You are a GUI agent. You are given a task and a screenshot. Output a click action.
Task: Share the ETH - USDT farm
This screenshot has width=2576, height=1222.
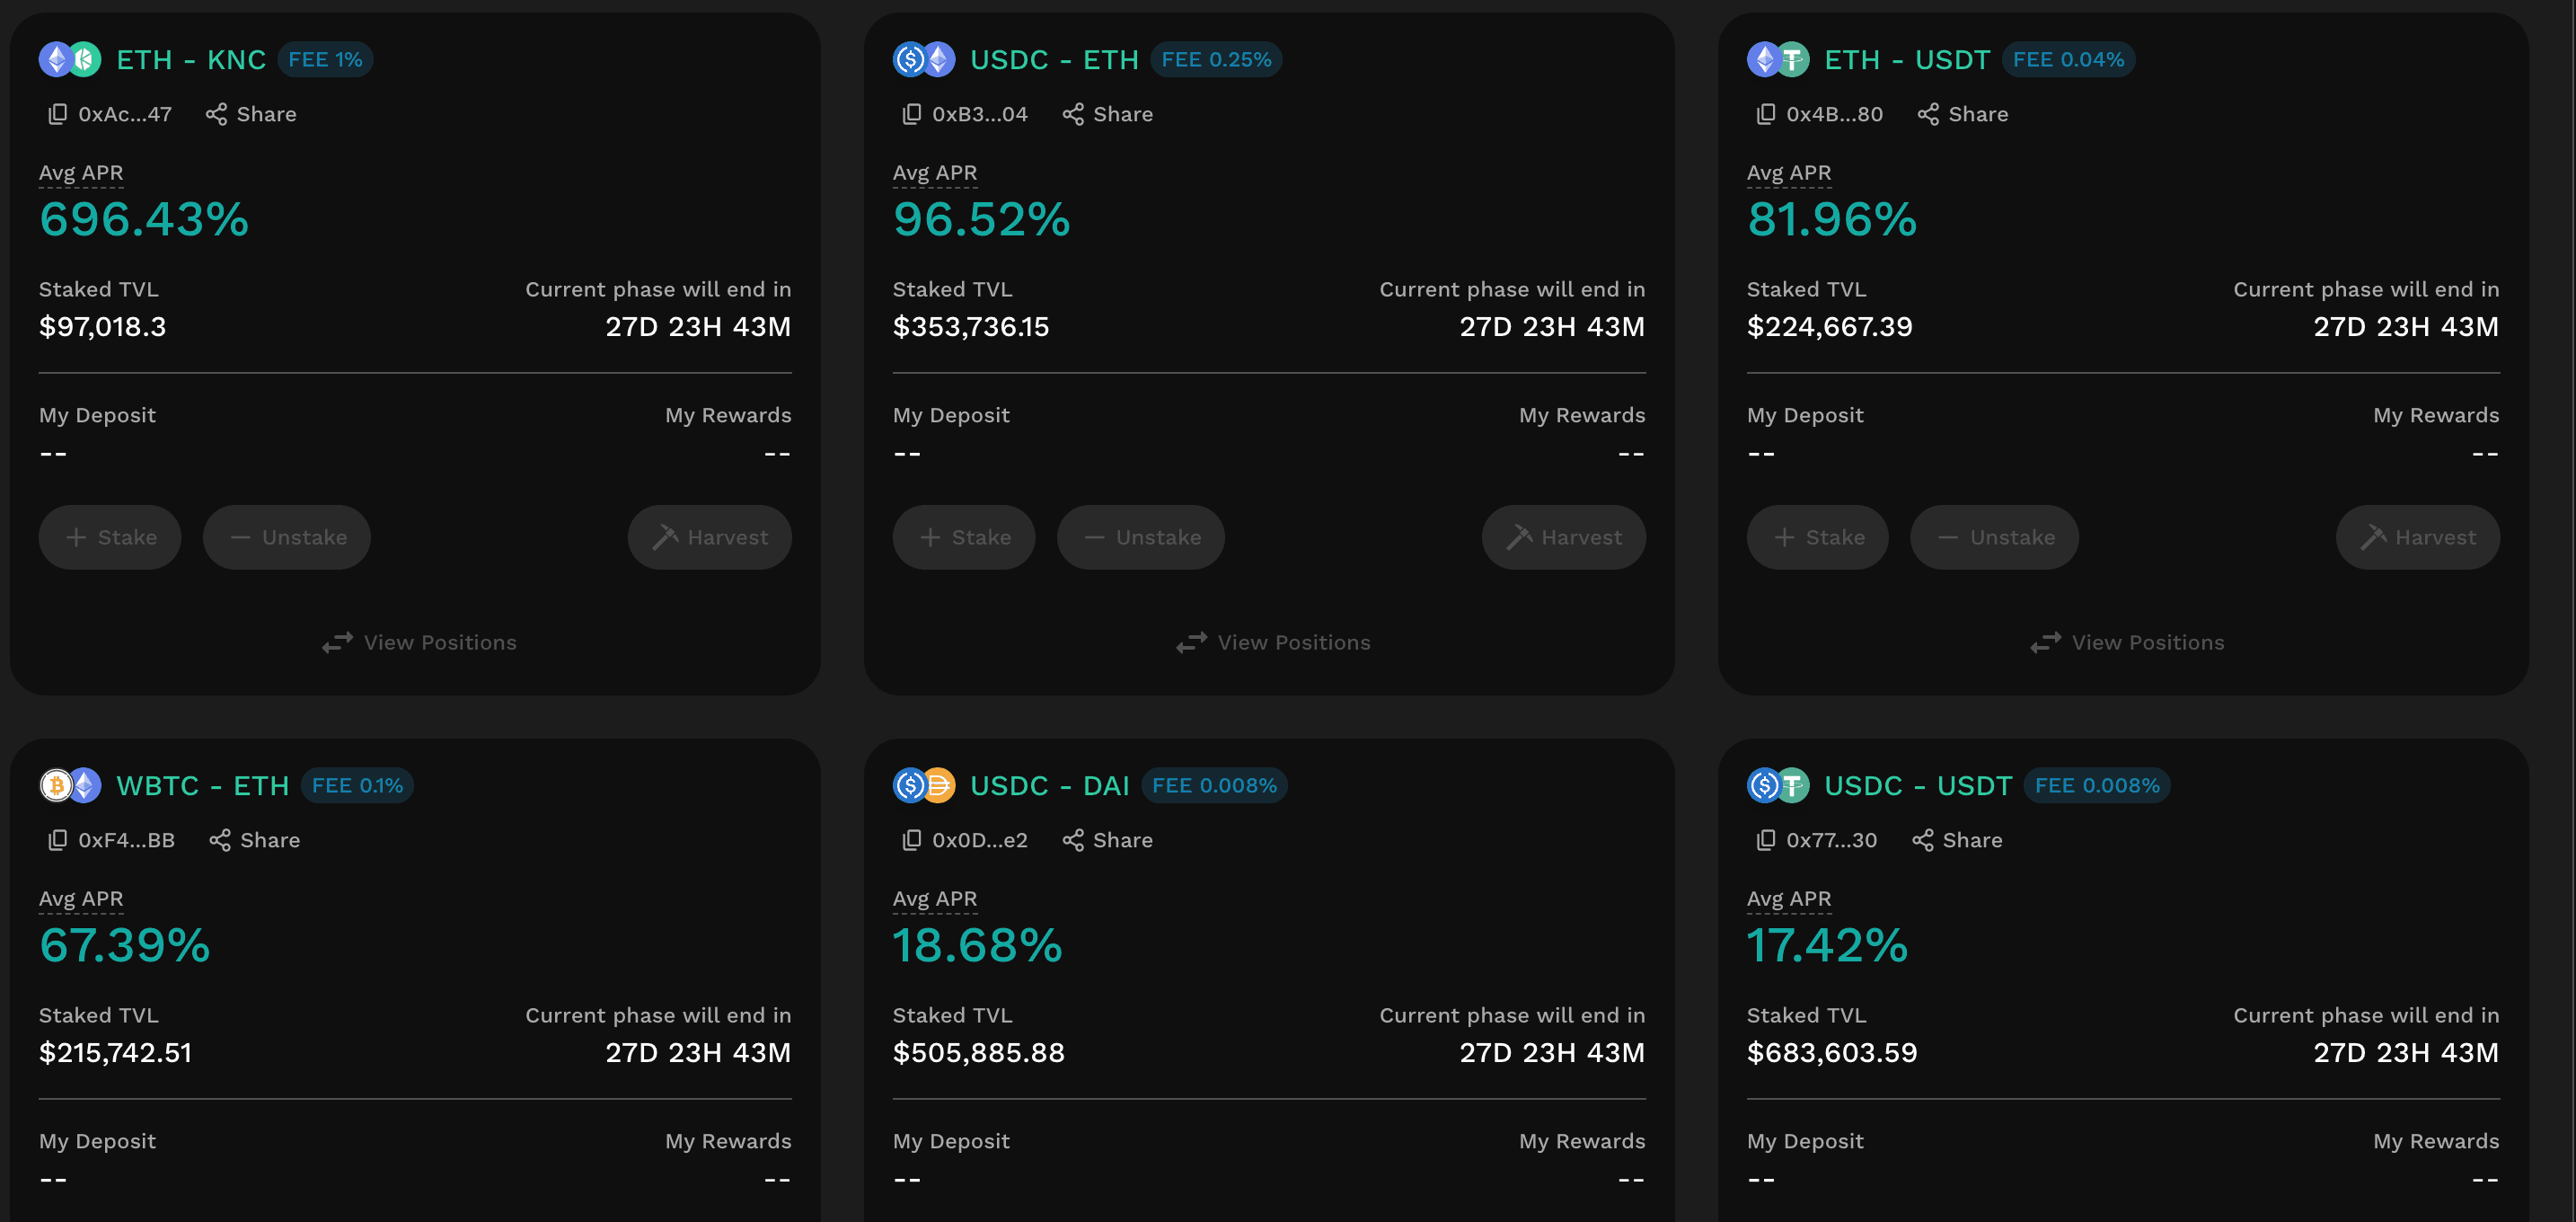tap(1962, 114)
